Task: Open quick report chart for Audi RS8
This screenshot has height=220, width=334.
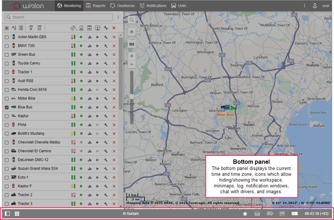Action: coord(89,81)
